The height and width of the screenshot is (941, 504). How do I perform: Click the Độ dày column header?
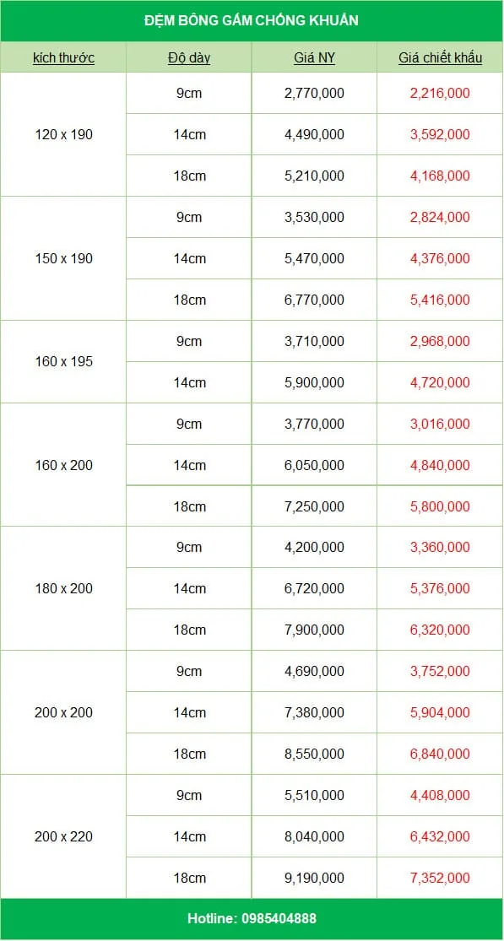pyautogui.click(x=189, y=58)
